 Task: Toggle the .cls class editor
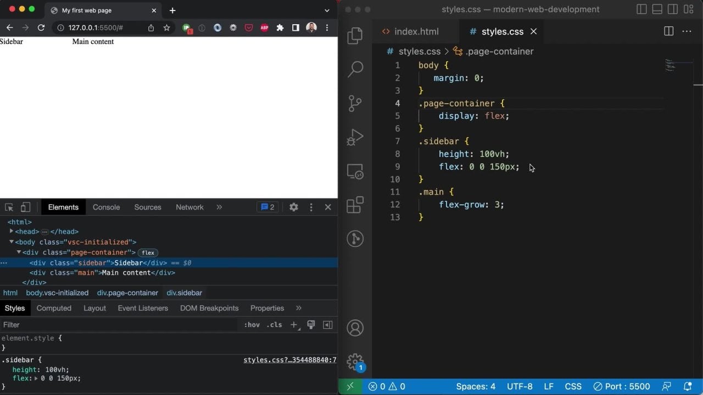(274, 325)
